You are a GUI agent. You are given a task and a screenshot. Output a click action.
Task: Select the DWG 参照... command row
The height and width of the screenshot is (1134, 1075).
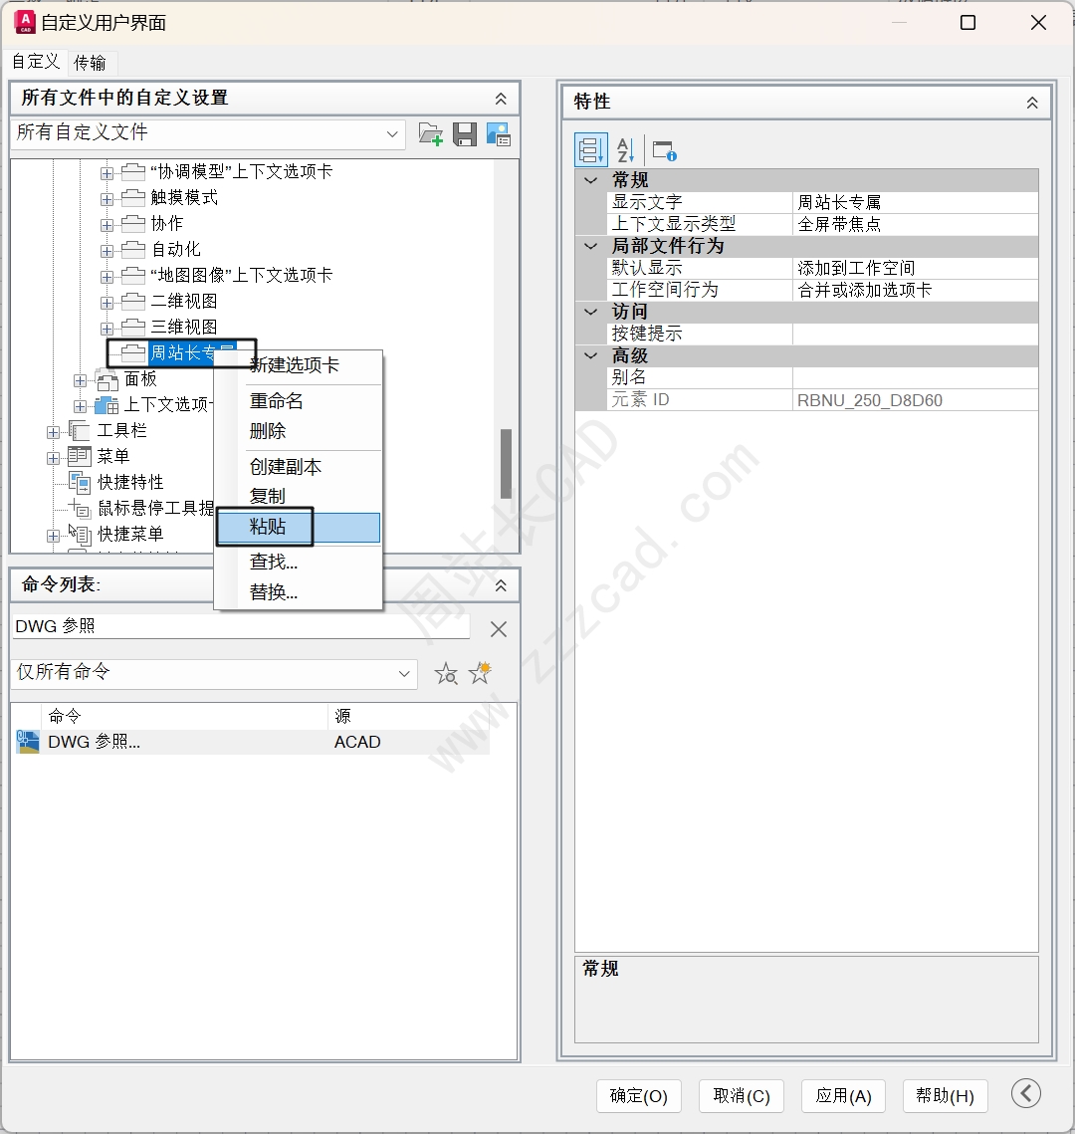click(252, 742)
